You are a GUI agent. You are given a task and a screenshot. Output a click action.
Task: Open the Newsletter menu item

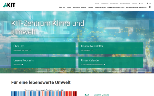76,7
